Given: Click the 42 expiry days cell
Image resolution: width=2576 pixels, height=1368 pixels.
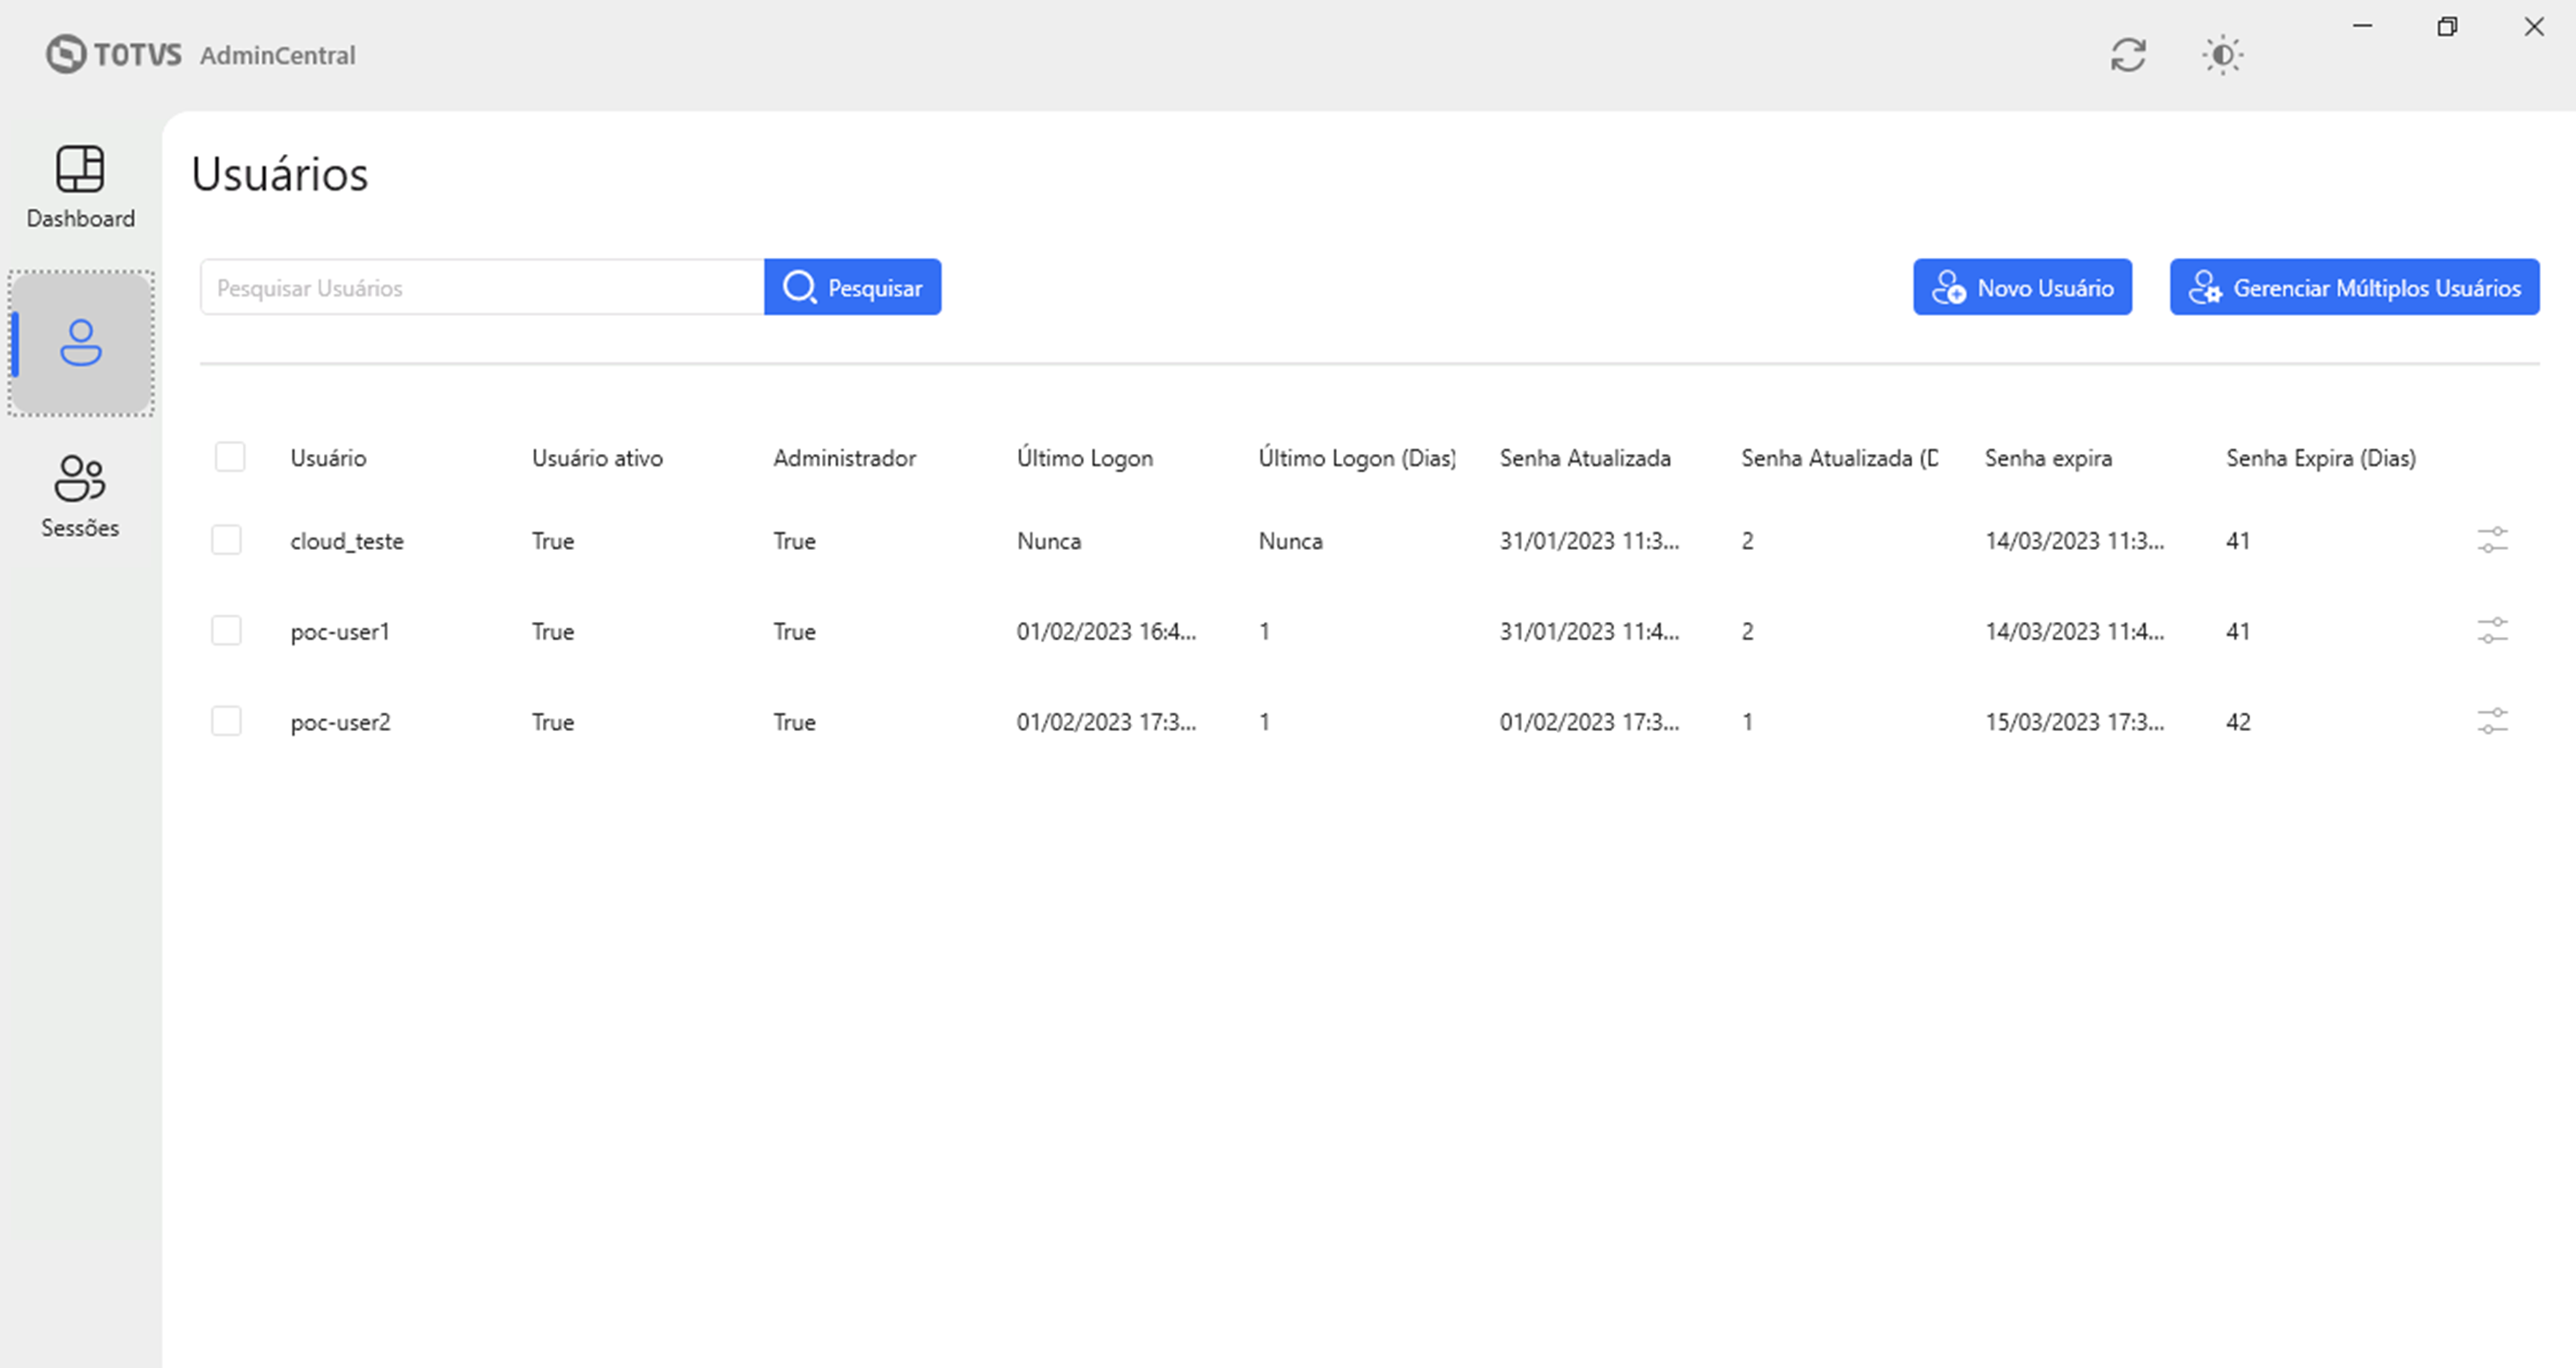Looking at the screenshot, I should tap(2238, 721).
